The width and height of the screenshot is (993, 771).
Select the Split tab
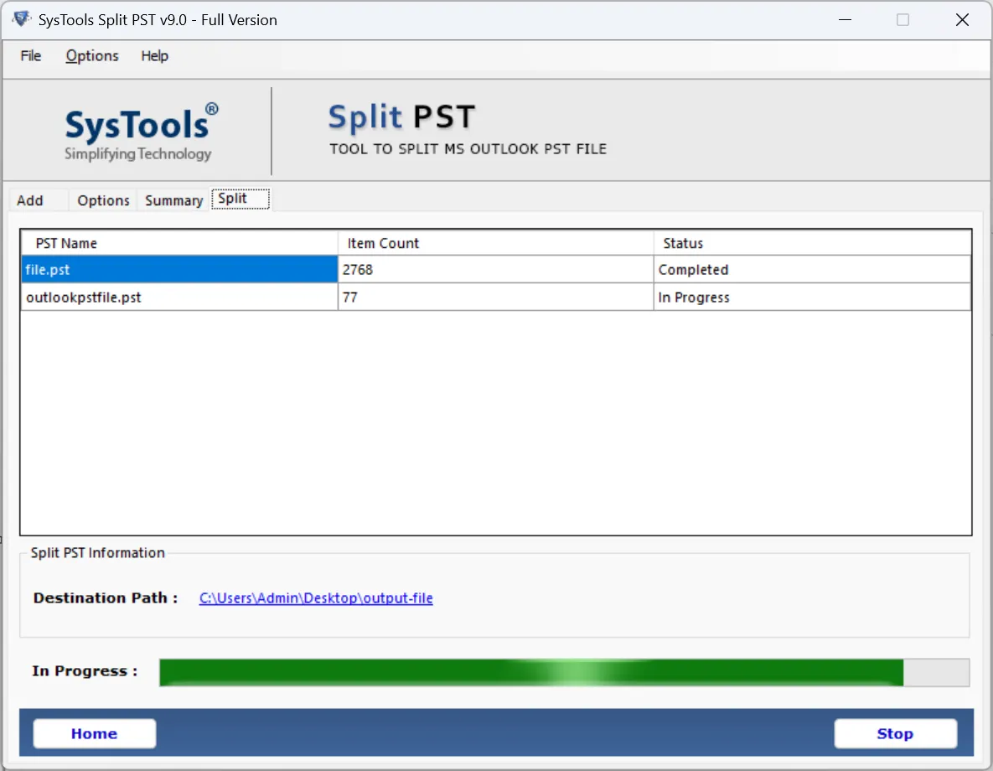[x=240, y=199]
